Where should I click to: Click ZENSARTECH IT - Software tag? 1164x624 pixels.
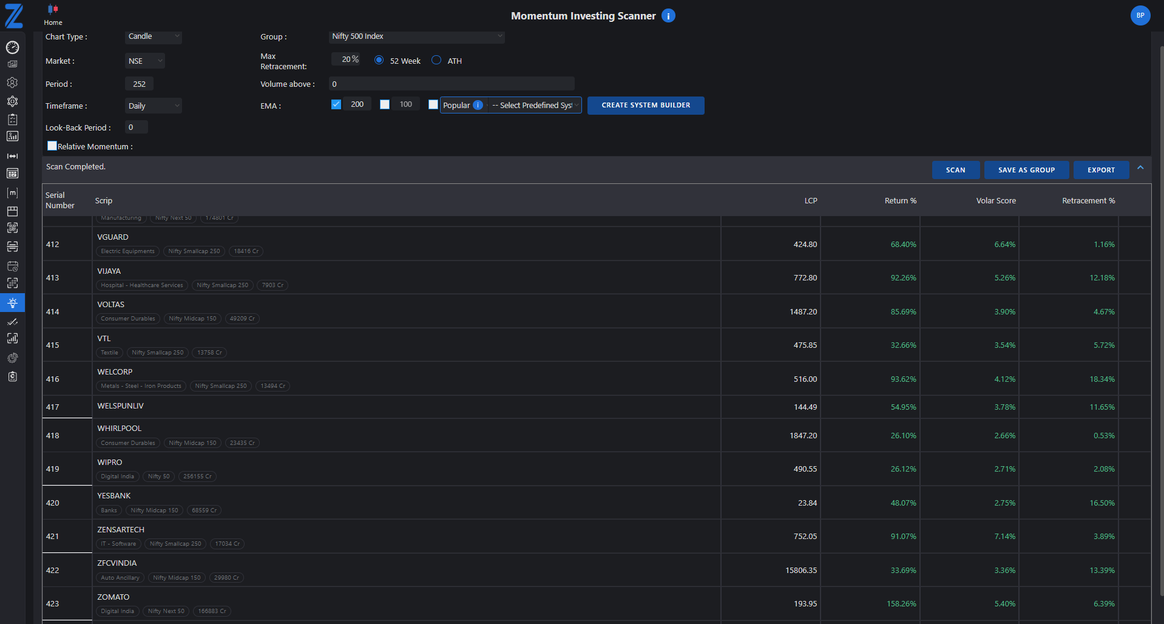click(x=118, y=544)
